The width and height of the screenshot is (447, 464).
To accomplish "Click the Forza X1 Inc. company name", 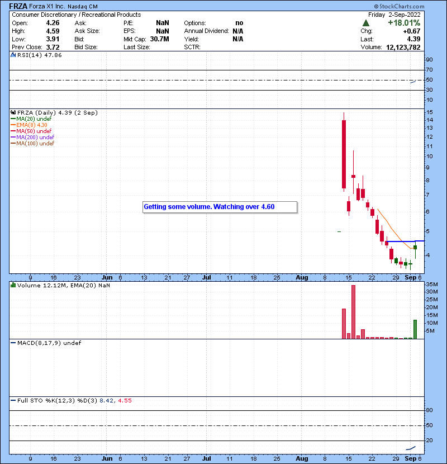I will (x=47, y=7).
